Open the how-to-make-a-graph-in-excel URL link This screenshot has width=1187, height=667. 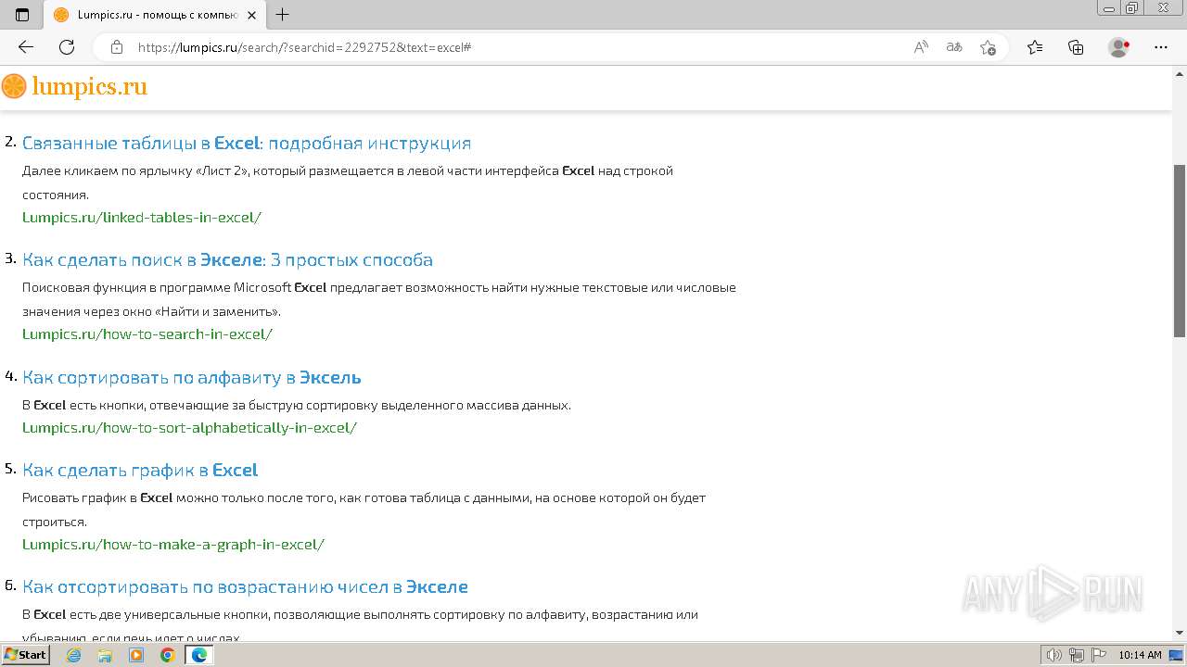(173, 545)
